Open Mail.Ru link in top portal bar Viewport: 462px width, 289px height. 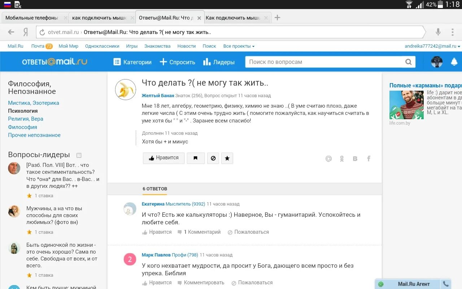(x=16, y=46)
